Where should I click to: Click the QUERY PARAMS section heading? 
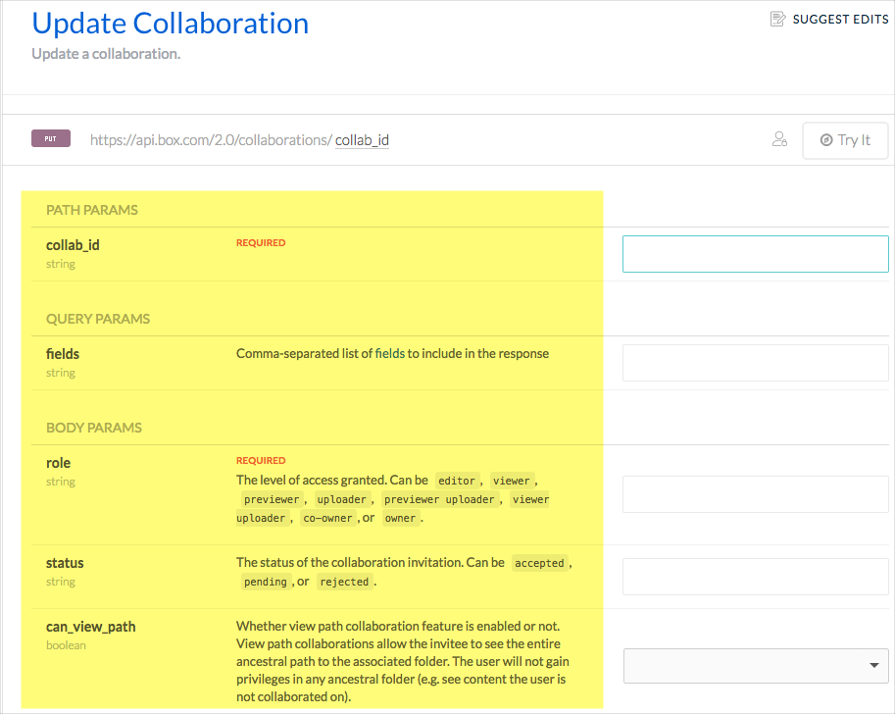97,319
